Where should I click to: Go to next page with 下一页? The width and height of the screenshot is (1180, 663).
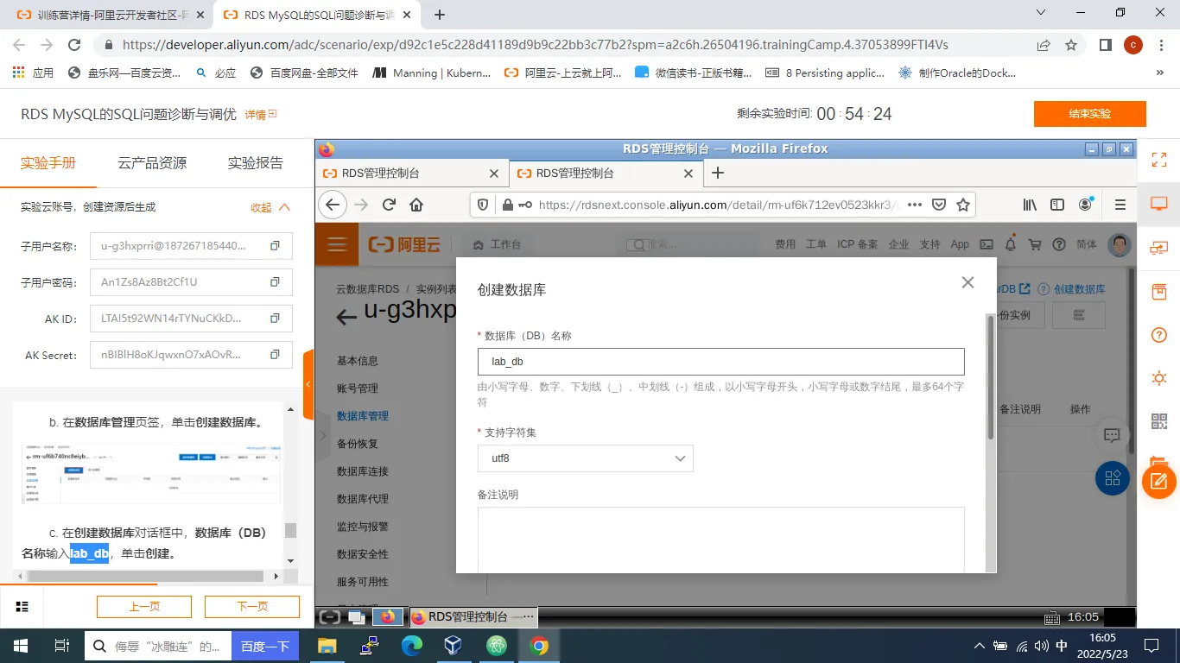252,607
